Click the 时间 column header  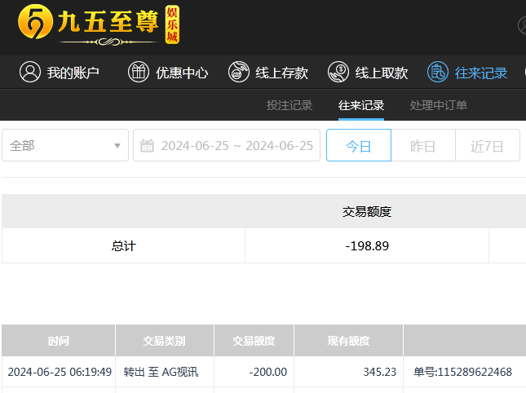click(59, 340)
